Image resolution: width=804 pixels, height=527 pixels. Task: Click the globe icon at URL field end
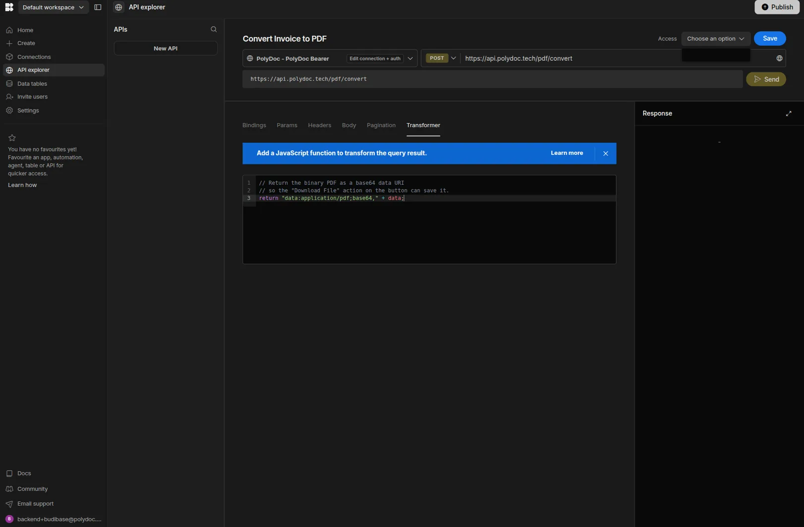(779, 58)
